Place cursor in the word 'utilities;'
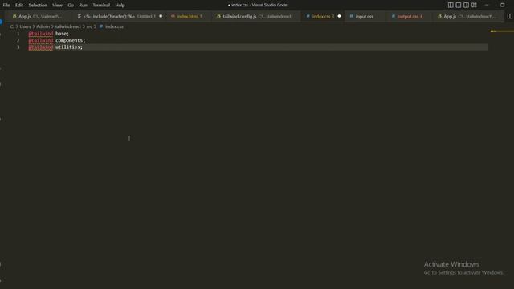The width and height of the screenshot is (514, 289). pyautogui.click(x=69, y=47)
